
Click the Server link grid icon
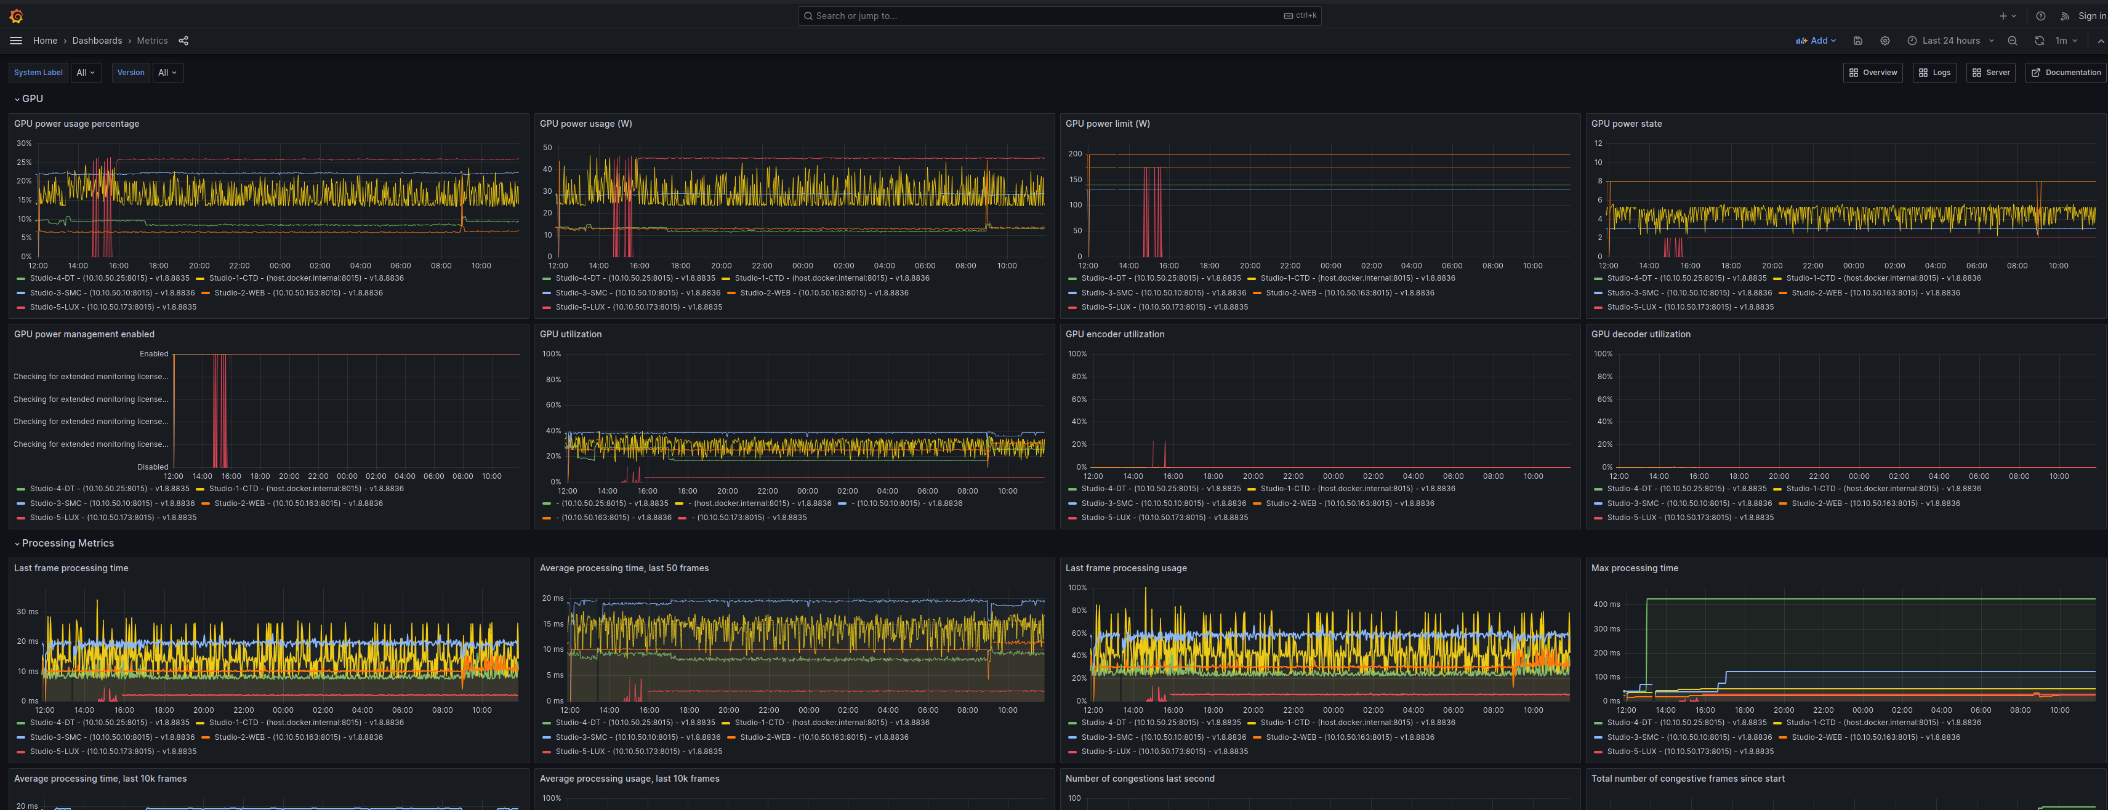click(x=1976, y=72)
